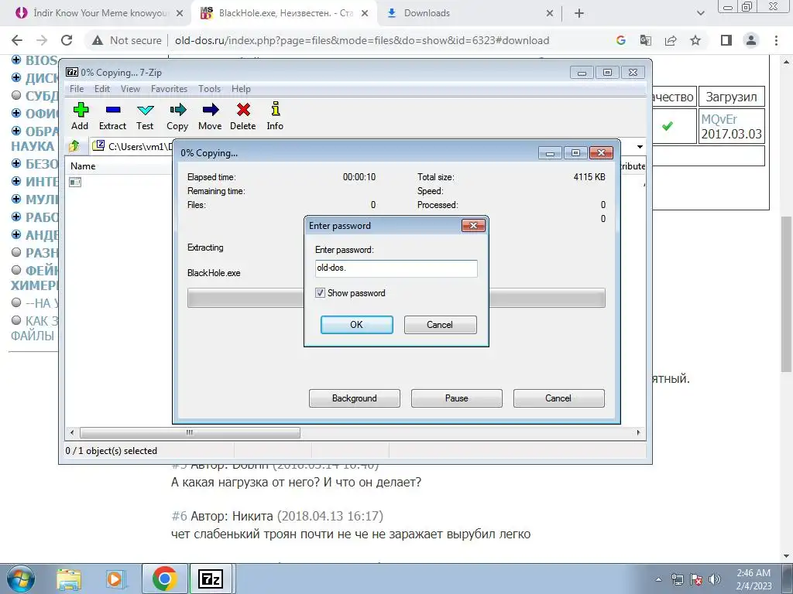Open MQvEr uploader link
Image resolution: width=793 pixels, height=594 pixels.
(719, 119)
